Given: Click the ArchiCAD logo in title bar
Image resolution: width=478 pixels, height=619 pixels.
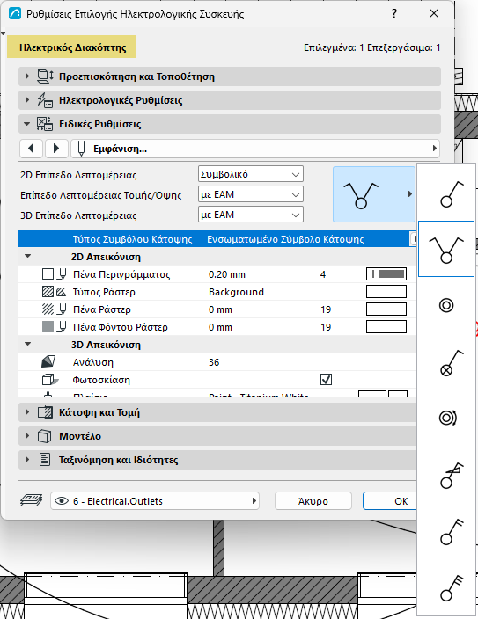Looking at the screenshot, I should (15, 14).
